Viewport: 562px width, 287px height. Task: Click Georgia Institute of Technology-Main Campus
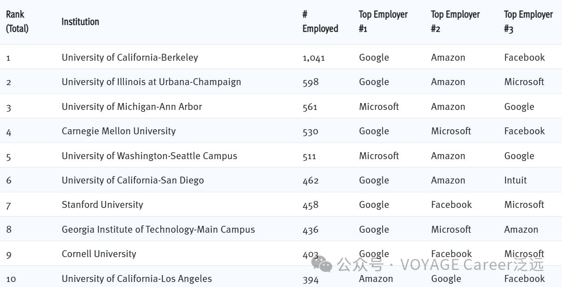[158, 230]
